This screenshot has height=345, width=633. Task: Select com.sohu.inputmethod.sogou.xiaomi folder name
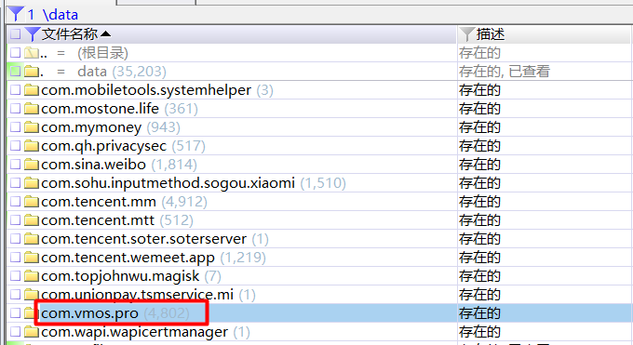168,183
